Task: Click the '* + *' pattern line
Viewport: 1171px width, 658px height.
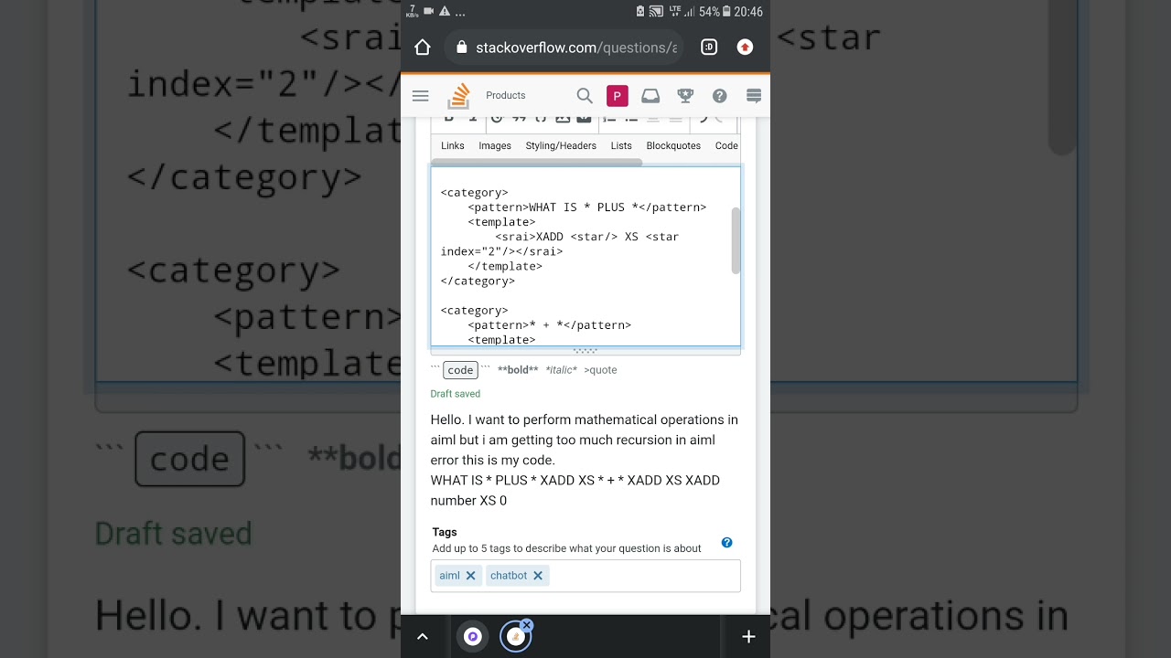Action: tap(550, 325)
